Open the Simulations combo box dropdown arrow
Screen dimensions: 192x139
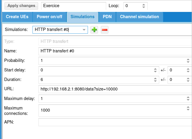84,30
